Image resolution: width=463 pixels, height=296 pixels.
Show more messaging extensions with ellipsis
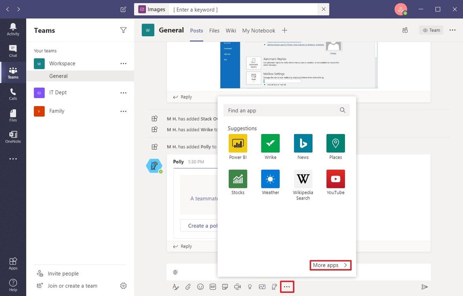point(287,287)
